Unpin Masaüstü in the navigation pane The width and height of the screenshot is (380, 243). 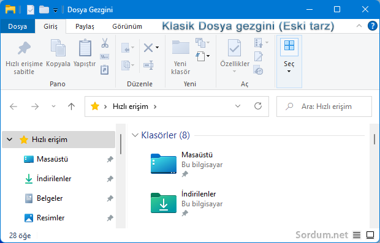tap(110, 159)
